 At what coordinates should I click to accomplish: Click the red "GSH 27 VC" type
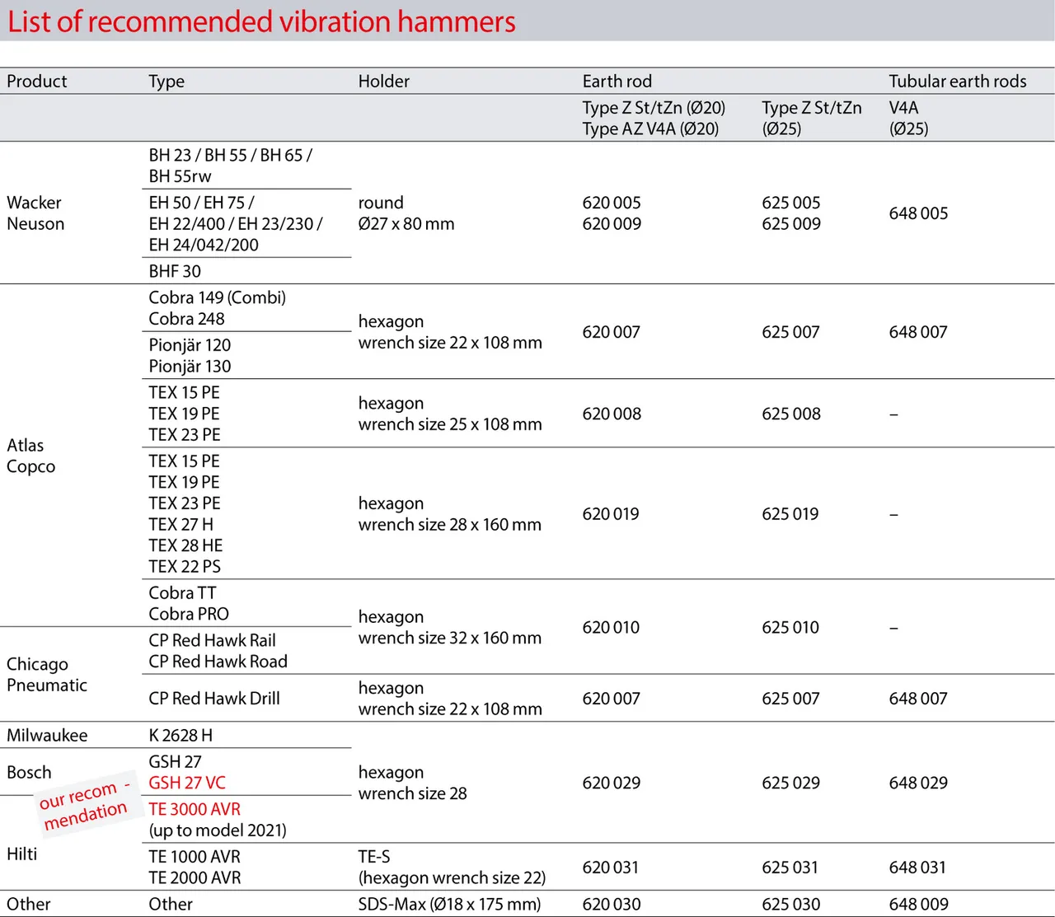pyautogui.click(x=187, y=783)
